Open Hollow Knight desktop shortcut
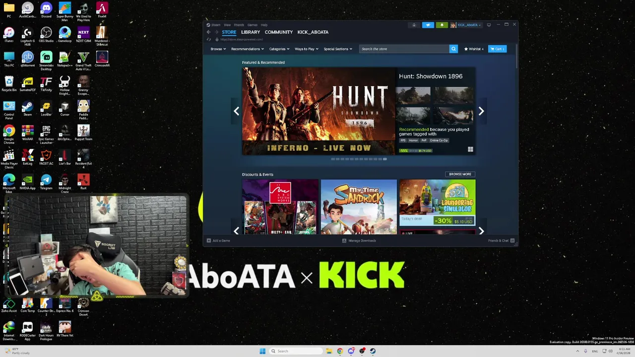The image size is (635, 357). (x=64, y=85)
